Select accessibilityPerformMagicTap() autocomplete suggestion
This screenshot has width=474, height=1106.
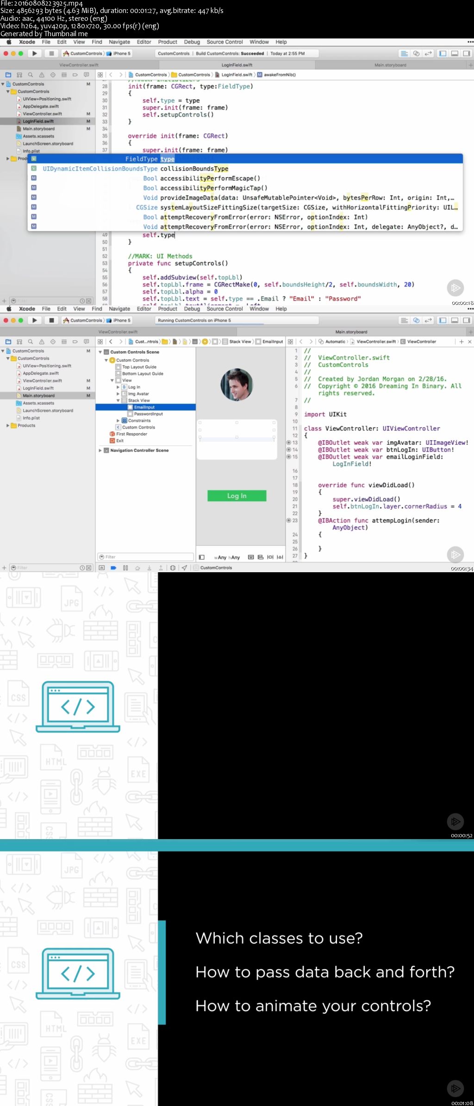[x=245, y=188]
